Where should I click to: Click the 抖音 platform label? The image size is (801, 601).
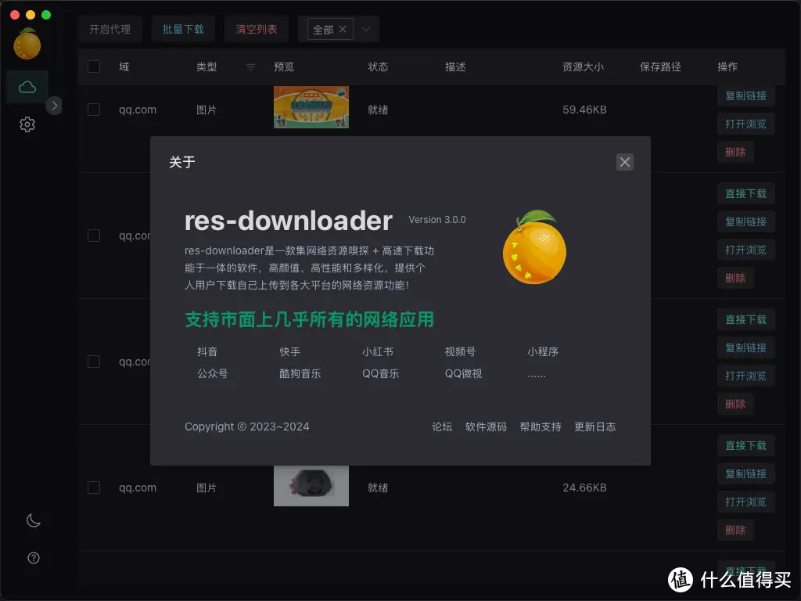pos(207,351)
